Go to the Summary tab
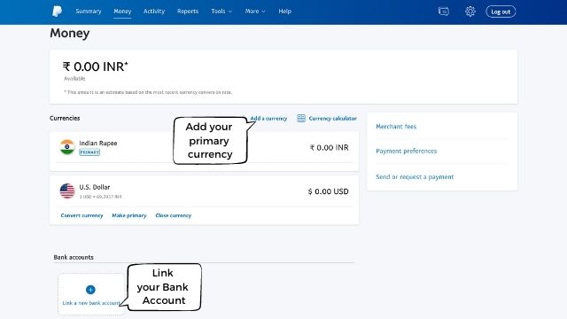The width and height of the screenshot is (567, 319). (x=89, y=12)
